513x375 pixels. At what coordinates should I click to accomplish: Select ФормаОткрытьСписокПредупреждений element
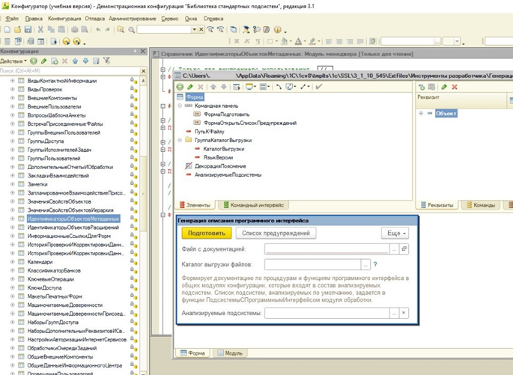[x=250, y=123]
